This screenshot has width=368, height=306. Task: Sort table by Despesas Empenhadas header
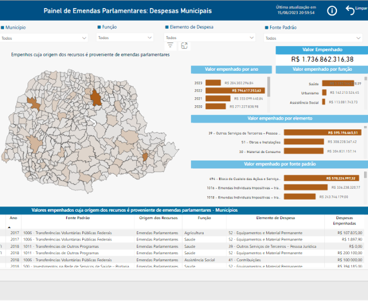click(344, 221)
